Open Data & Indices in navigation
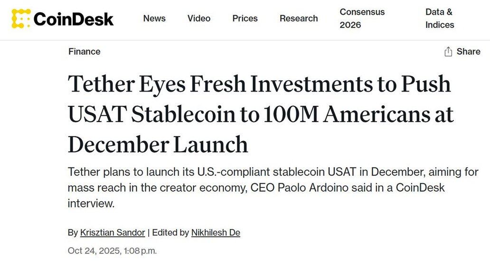Viewport: 490px width, 261px height. [440, 19]
